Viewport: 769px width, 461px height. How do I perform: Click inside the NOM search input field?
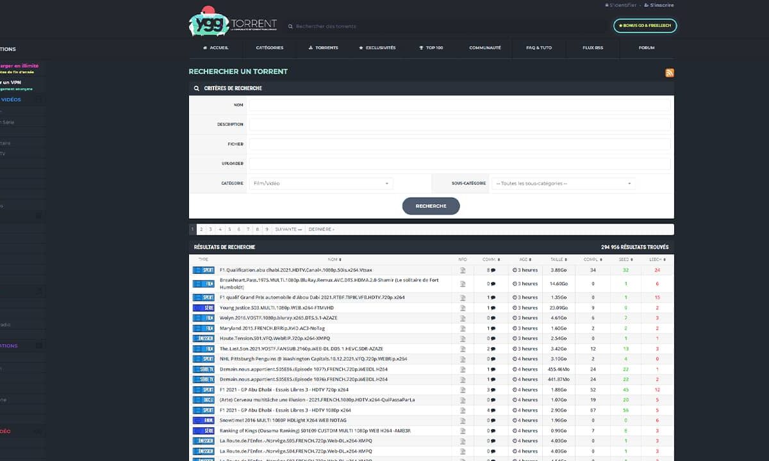click(x=459, y=104)
